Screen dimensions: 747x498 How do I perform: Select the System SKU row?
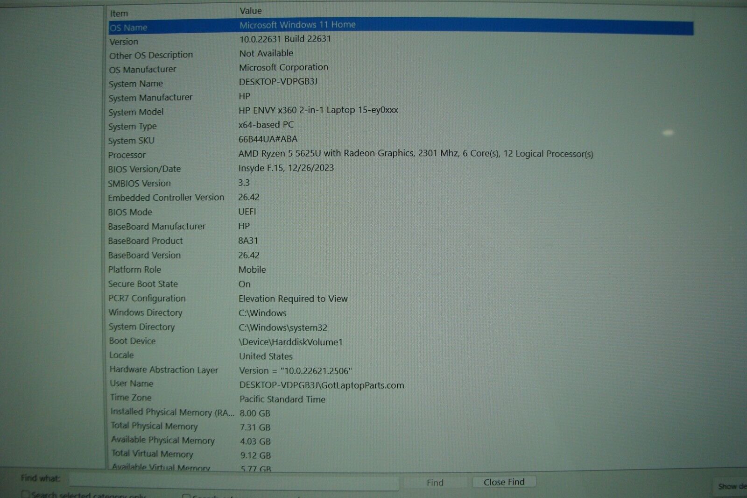click(x=401, y=140)
